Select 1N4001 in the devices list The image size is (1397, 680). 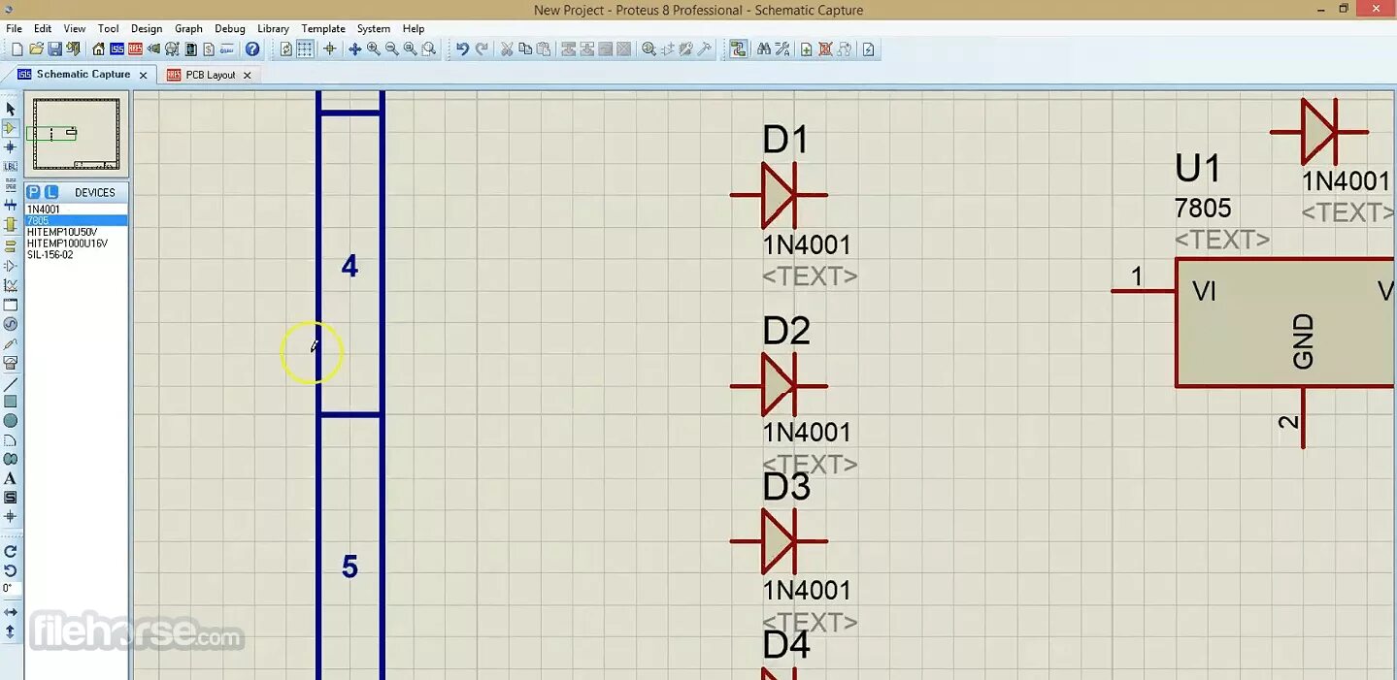click(x=77, y=210)
